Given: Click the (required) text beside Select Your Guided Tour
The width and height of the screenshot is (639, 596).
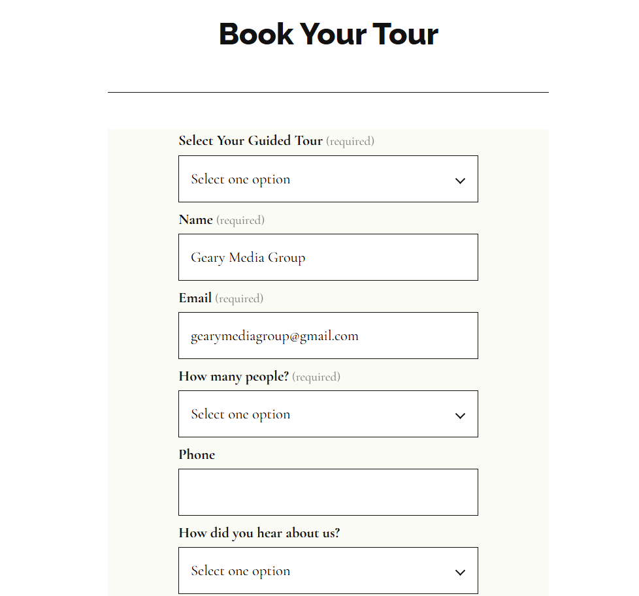Looking at the screenshot, I should [x=350, y=141].
